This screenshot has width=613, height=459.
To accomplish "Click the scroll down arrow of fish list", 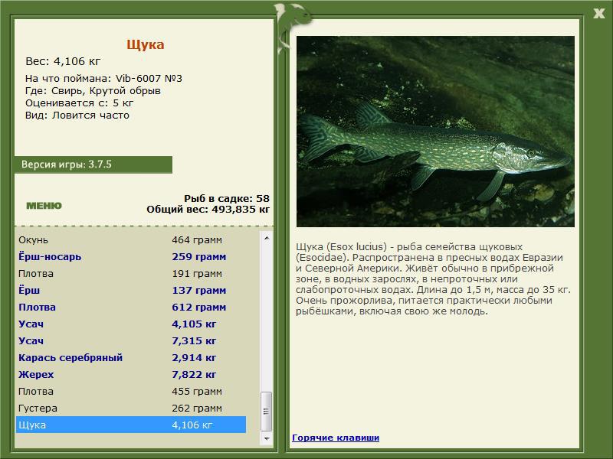I will [267, 438].
